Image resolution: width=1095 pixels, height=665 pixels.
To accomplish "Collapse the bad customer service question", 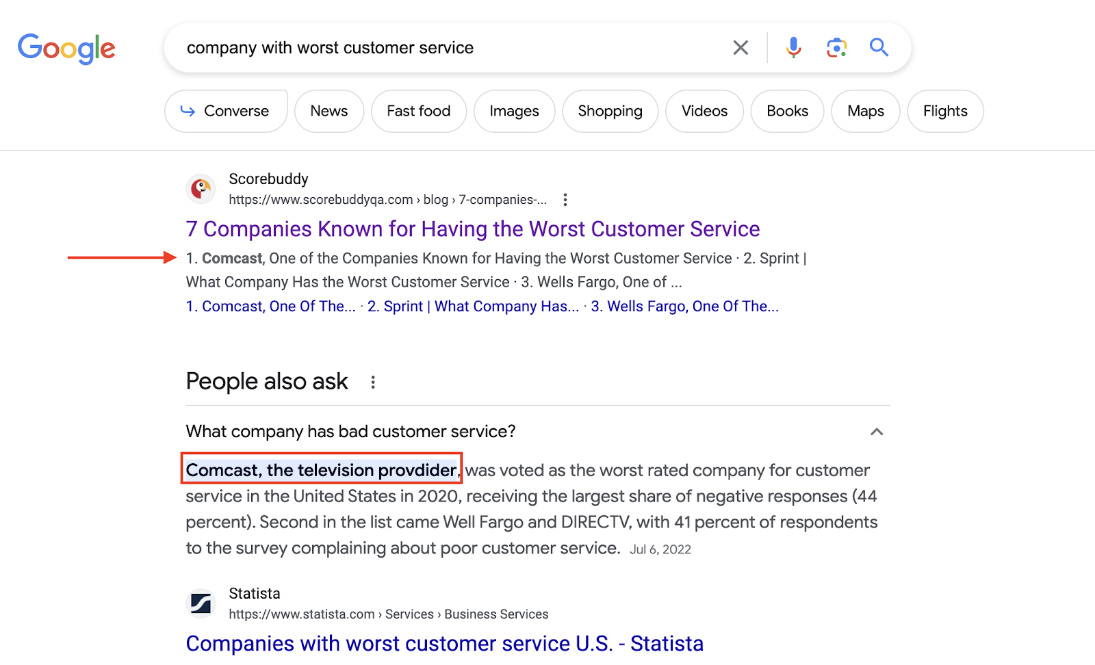I will (876, 432).
